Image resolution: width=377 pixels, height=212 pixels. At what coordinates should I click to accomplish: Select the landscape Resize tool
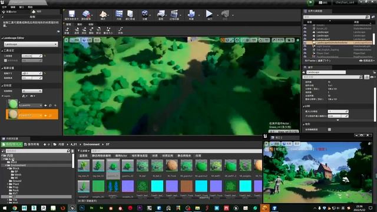coord(108,31)
